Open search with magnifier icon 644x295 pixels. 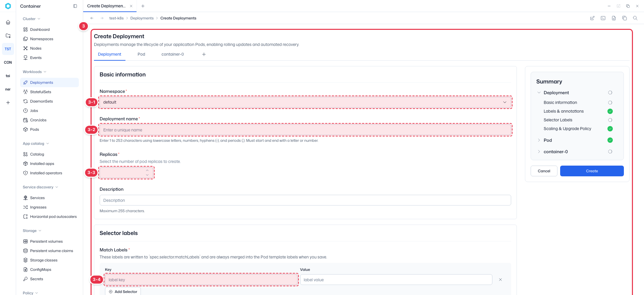635,18
